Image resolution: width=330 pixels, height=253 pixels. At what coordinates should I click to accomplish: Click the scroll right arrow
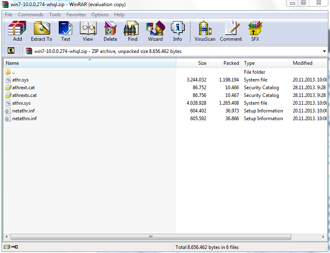(x=323, y=237)
